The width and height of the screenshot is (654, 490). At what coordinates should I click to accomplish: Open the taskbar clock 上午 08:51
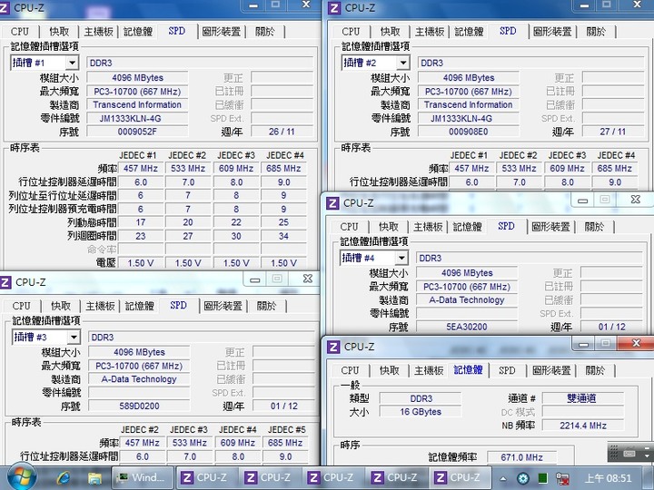(608, 478)
